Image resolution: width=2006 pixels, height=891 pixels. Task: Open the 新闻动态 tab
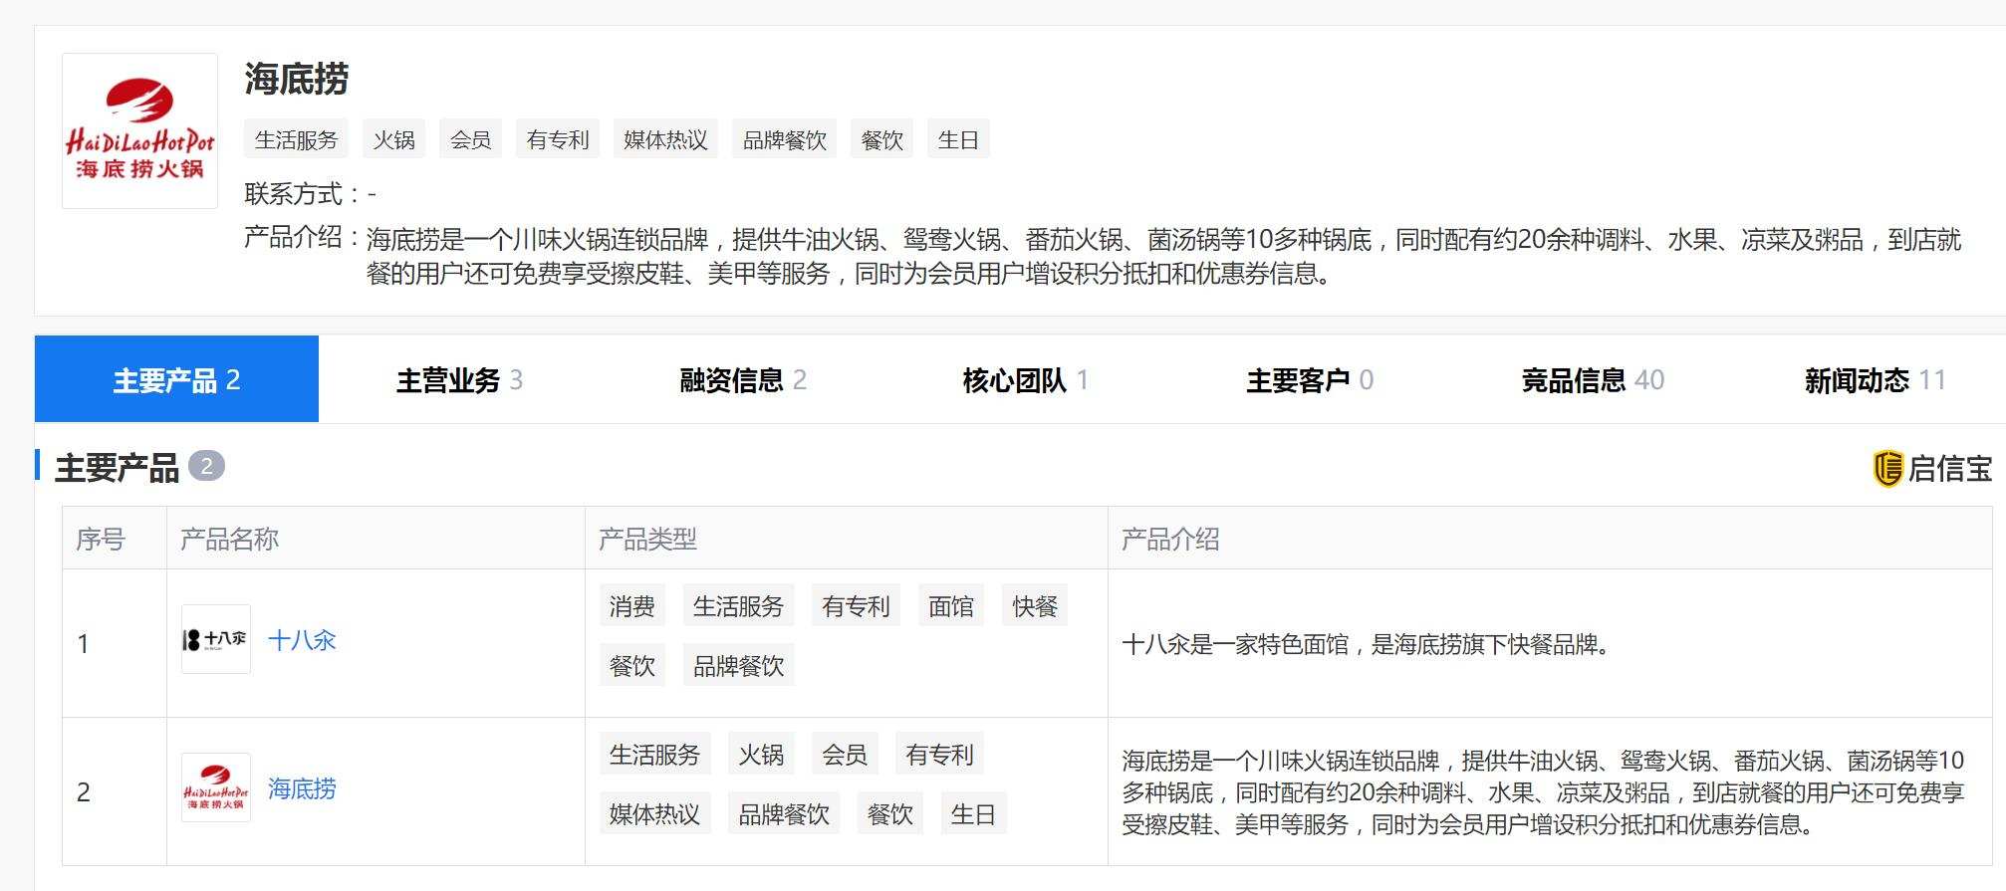click(1876, 379)
